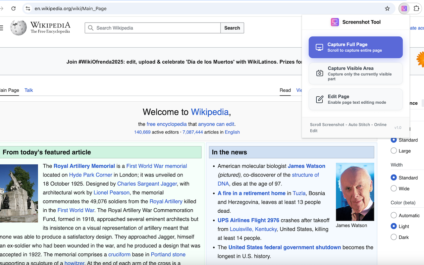Select the Read tab
This screenshot has height=265, width=424.
[285, 90]
